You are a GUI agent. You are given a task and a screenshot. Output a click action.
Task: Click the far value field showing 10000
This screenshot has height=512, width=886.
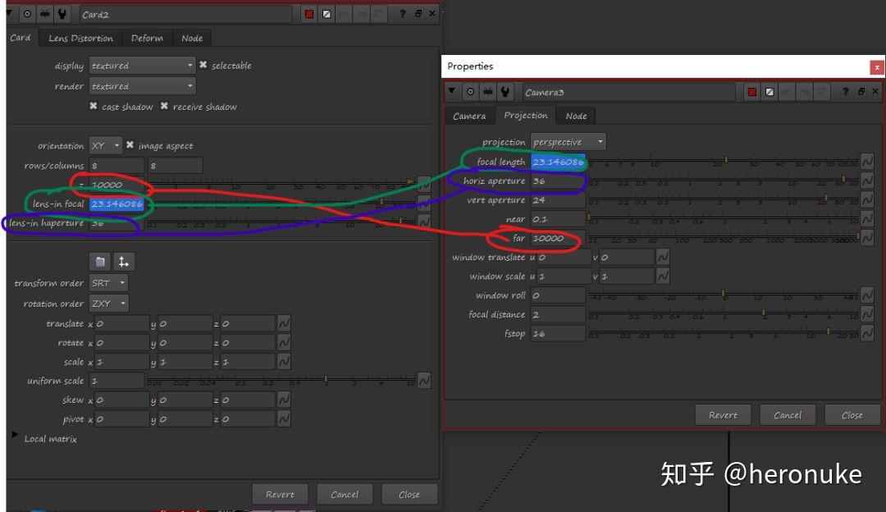coord(559,238)
